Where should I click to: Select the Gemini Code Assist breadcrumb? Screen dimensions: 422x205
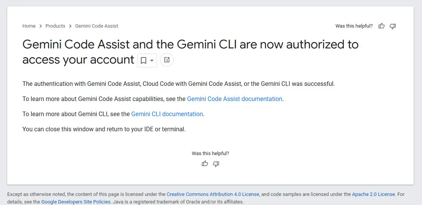97,26
